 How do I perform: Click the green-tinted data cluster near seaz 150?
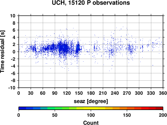point(78,48)
